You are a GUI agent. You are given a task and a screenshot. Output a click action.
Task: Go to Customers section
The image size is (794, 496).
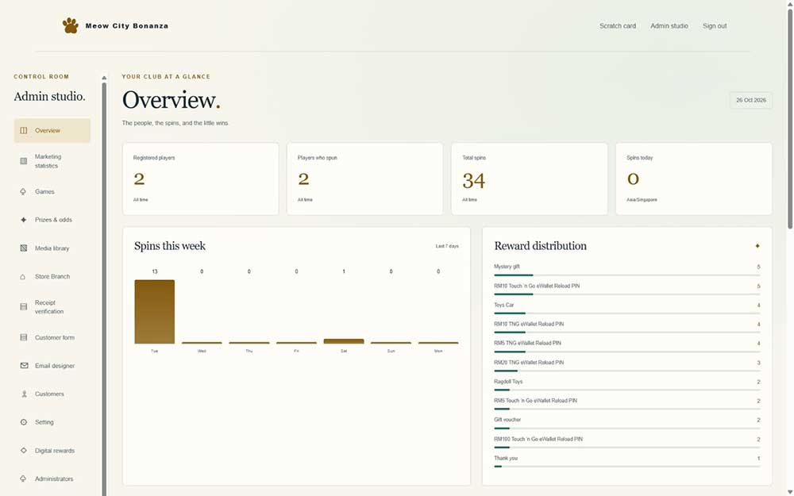(52, 394)
